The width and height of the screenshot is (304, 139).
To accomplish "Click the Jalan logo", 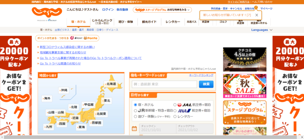I will (47, 12).
